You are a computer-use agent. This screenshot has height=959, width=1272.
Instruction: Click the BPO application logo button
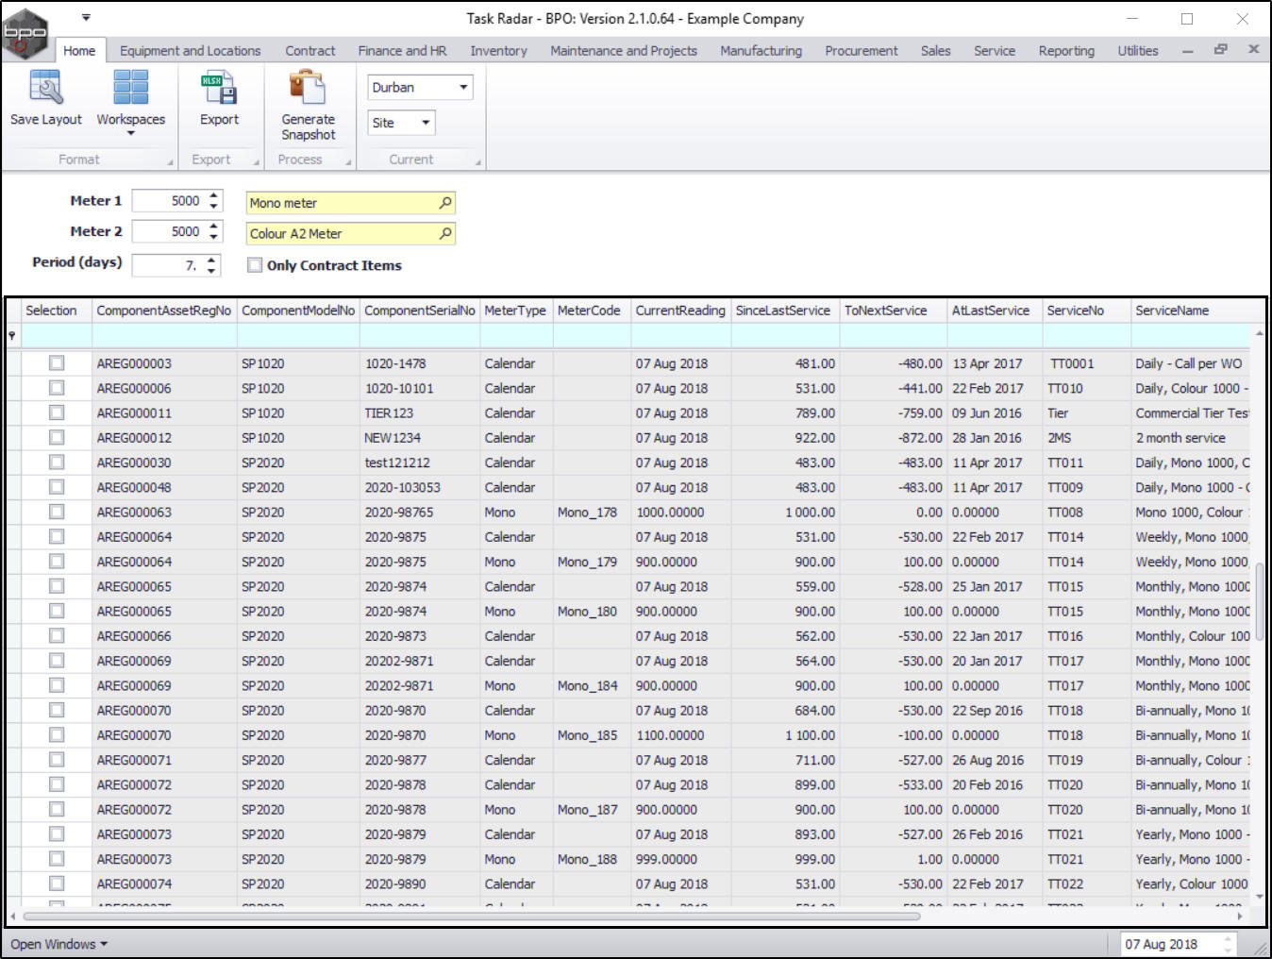(x=25, y=34)
